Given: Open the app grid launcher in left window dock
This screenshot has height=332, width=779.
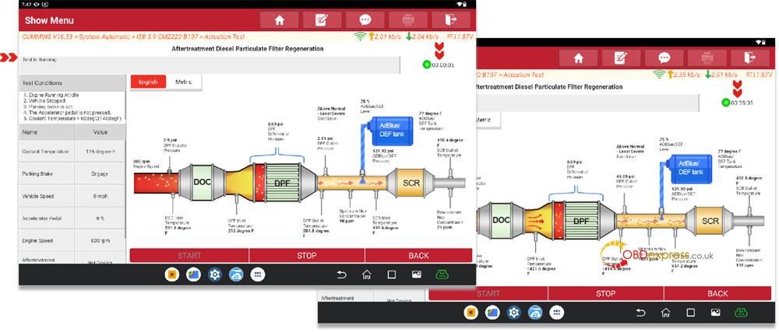Looking at the screenshot, I should pos(257,274).
